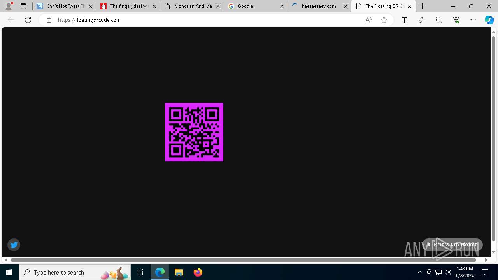Viewport: 498px width, 280px height.
Task: Open the Edge profile icon
Action: 9,6
